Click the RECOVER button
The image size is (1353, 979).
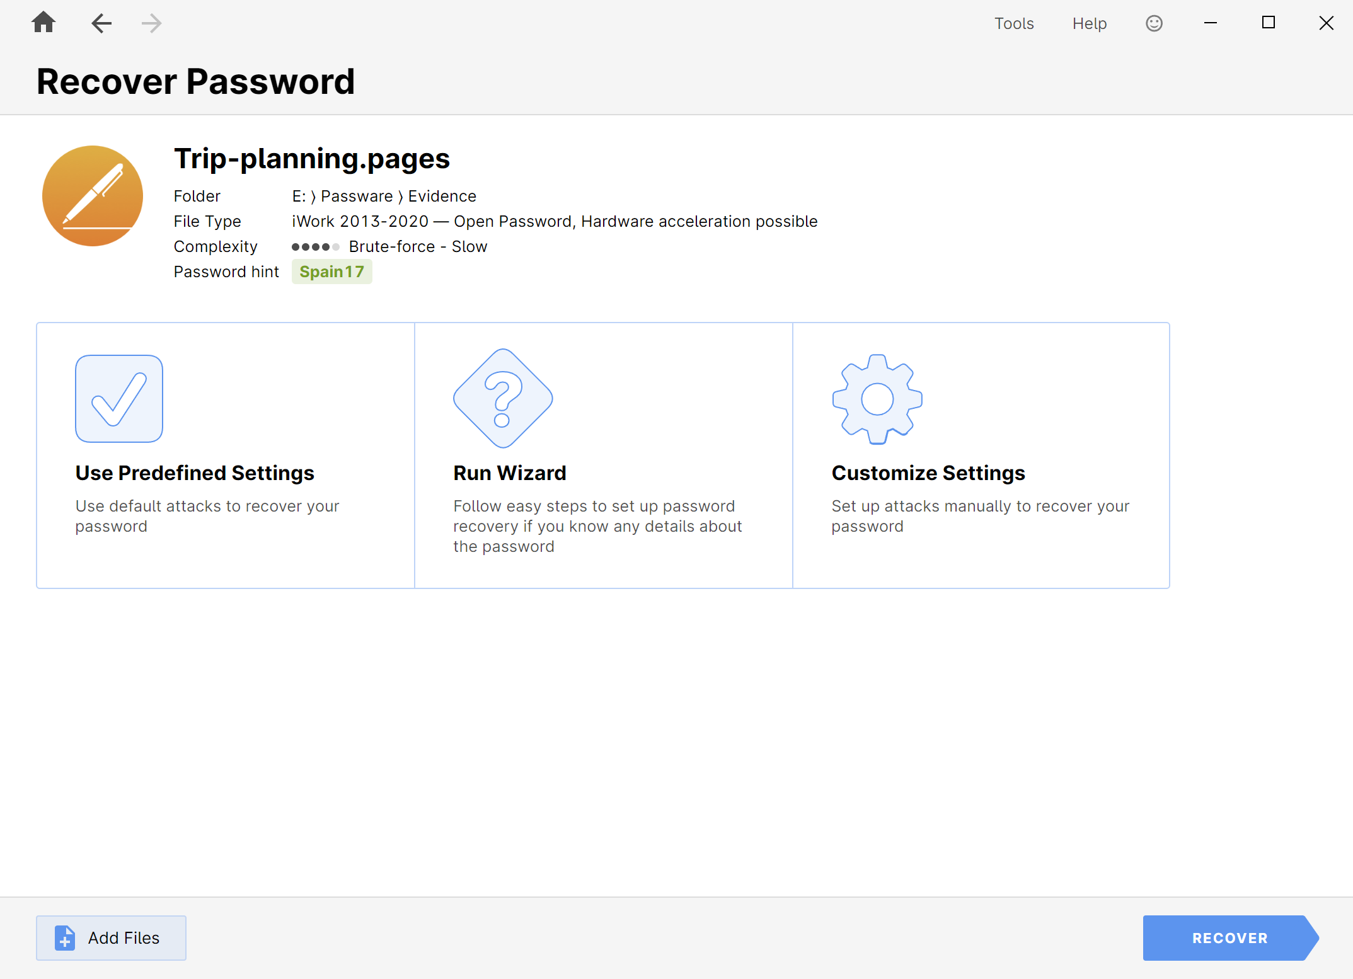pos(1230,937)
